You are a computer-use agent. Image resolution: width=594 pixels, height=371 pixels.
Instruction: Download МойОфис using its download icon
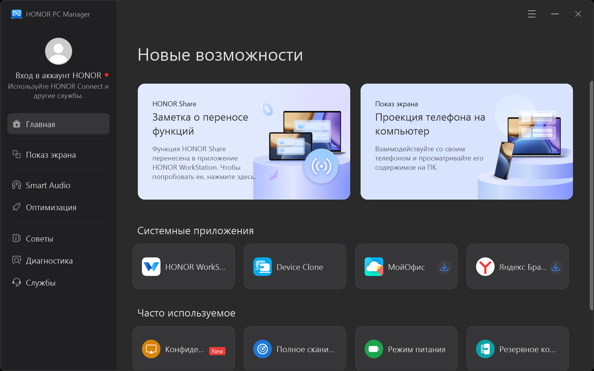[444, 267]
